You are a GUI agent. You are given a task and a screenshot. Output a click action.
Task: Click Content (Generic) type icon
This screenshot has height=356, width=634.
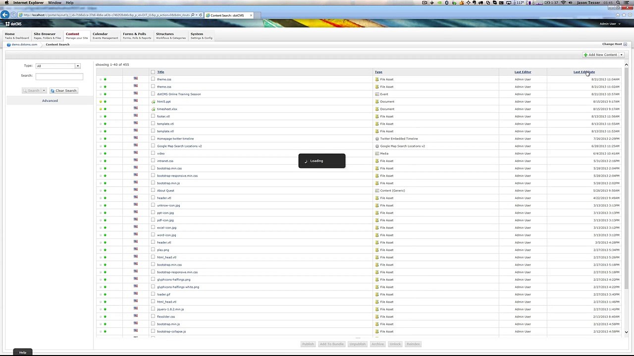click(x=377, y=190)
